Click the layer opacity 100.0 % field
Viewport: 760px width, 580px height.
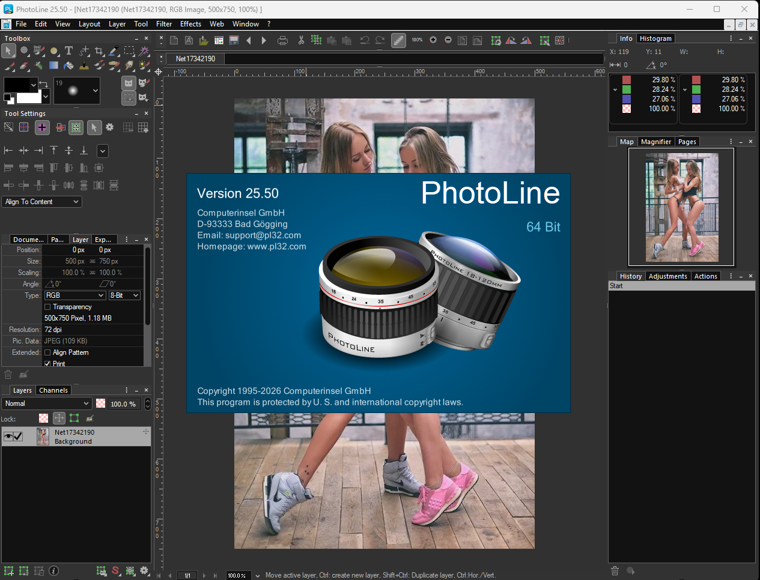[x=124, y=404]
